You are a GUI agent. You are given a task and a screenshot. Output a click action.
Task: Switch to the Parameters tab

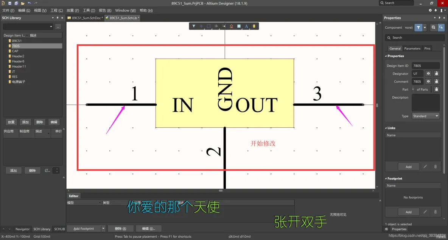(x=412, y=48)
